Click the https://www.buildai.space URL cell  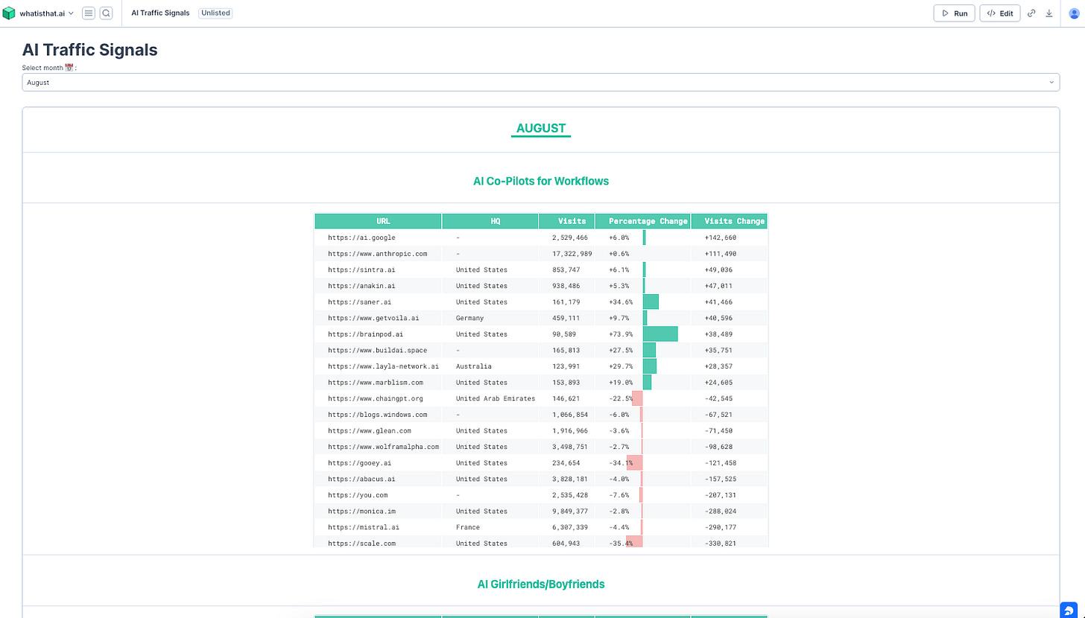tap(377, 350)
